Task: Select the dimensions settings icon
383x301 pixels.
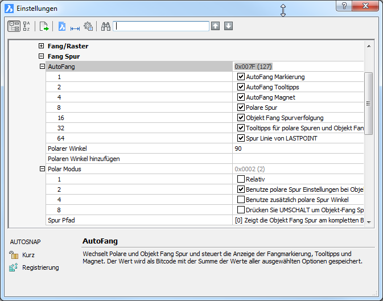Action: pyautogui.click(x=75, y=26)
